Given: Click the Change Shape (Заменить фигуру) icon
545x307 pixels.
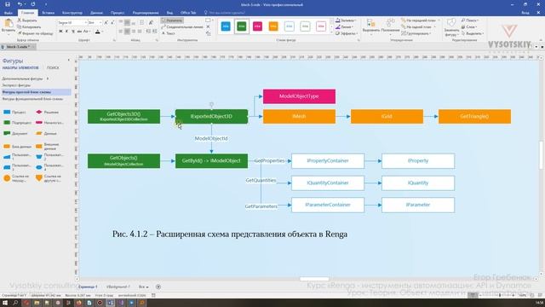Looking at the screenshot, I should [451, 23].
